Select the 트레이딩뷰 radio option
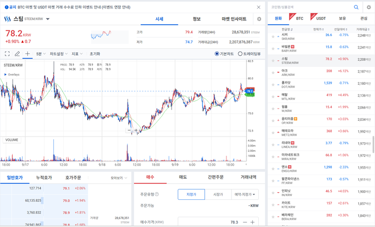This screenshot has width=375, height=227. pyautogui.click(x=240, y=54)
